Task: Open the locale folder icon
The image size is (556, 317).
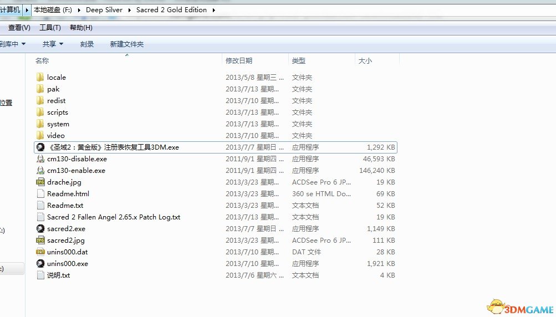Action: (40, 77)
